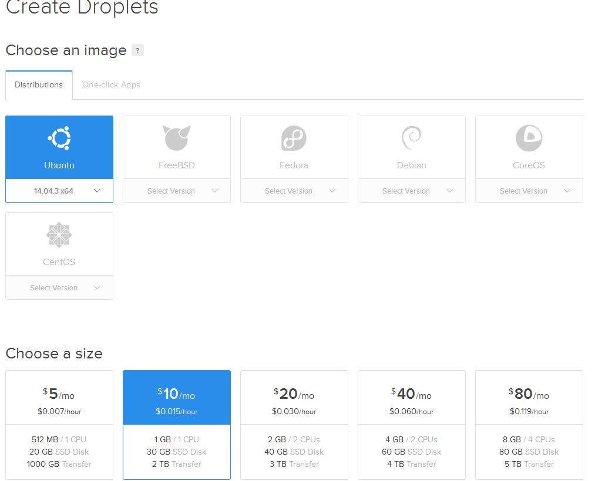The width and height of the screenshot is (595, 481).
Task: Click the 4 GB / 2 CPUs spec
Action: pyautogui.click(x=411, y=439)
